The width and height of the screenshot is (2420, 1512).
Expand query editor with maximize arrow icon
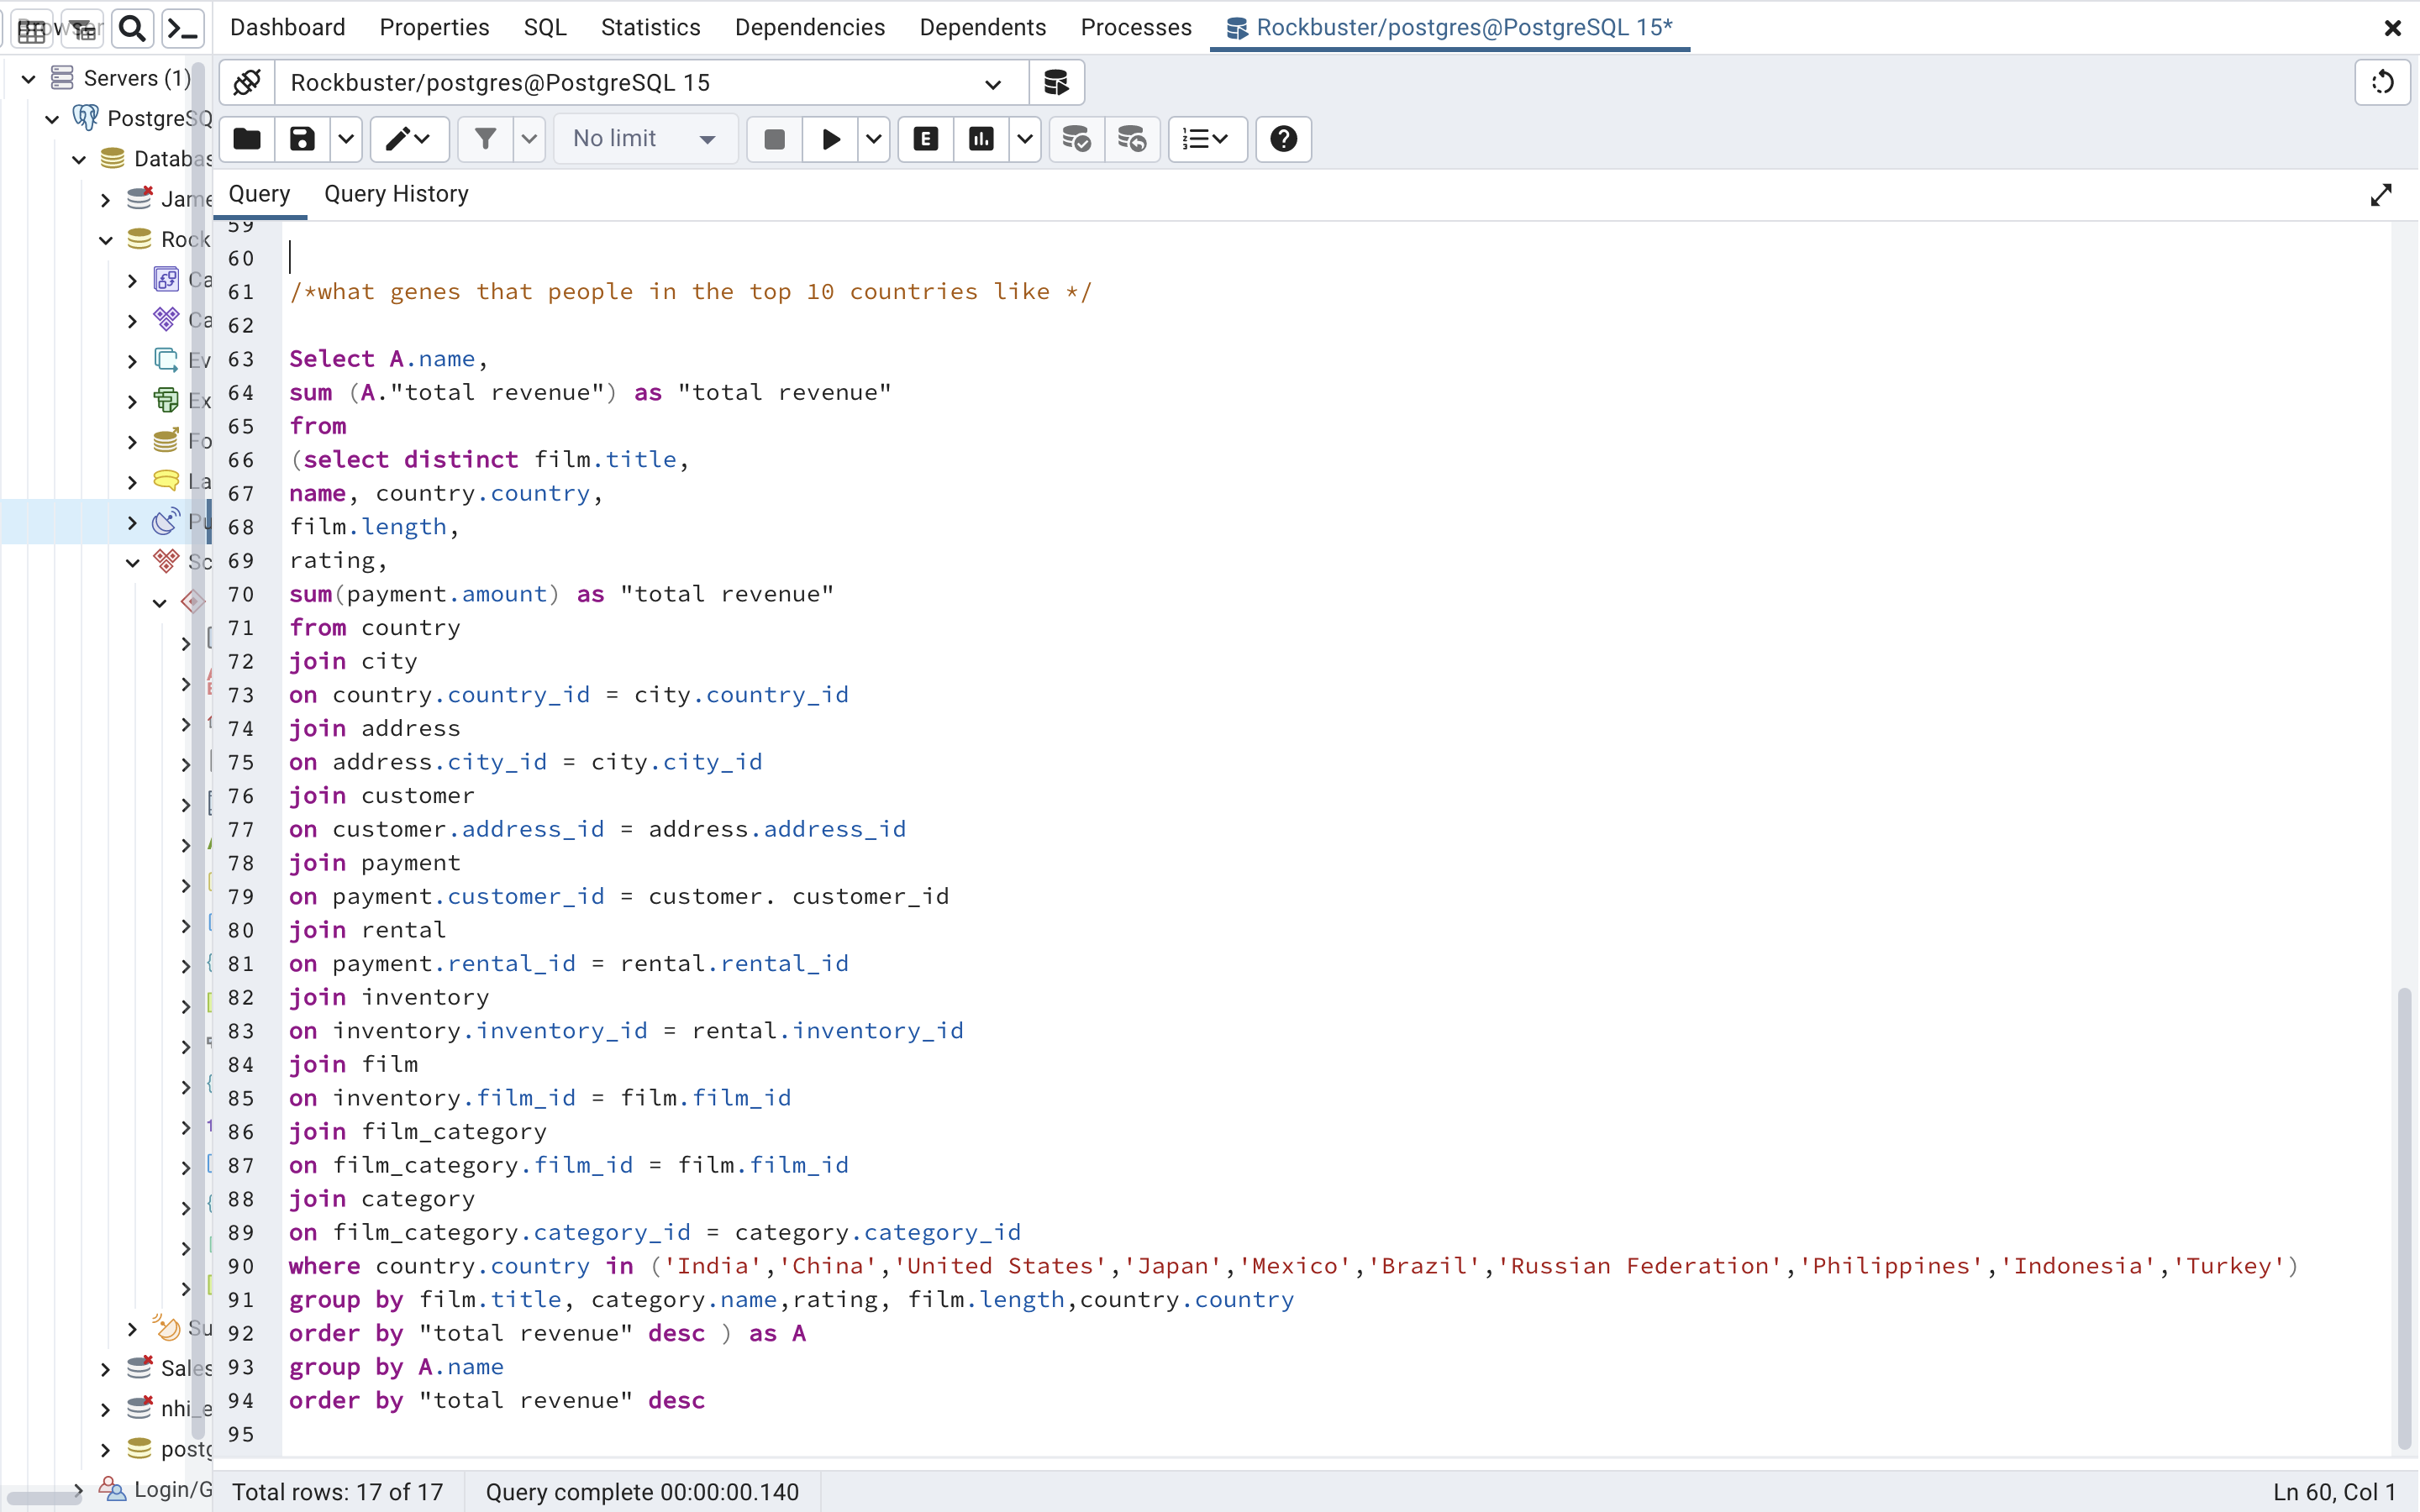tap(2381, 195)
